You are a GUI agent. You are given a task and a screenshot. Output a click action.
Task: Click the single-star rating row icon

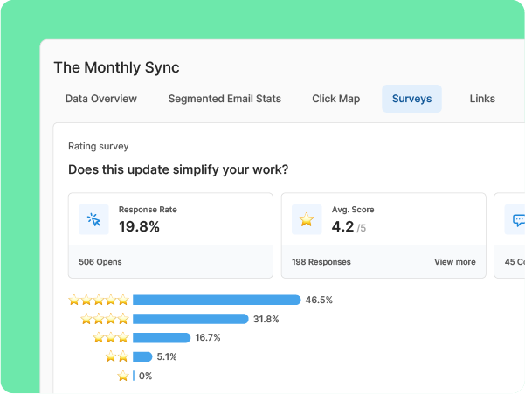[x=123, y=376]
